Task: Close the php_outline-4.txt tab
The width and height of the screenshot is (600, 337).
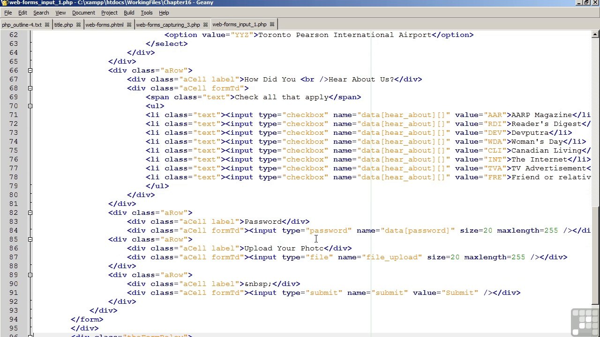Action: click(47, 25)
